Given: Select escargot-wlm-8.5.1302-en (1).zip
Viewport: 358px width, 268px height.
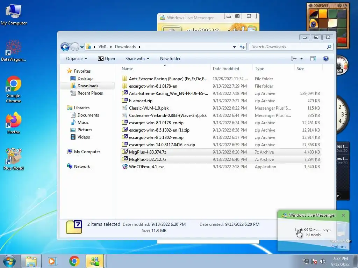Looking at the screenshot, I should click(x=221, y=130).
